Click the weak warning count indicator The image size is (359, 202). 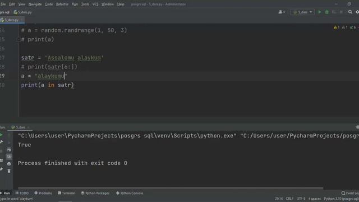click(344, 27)
